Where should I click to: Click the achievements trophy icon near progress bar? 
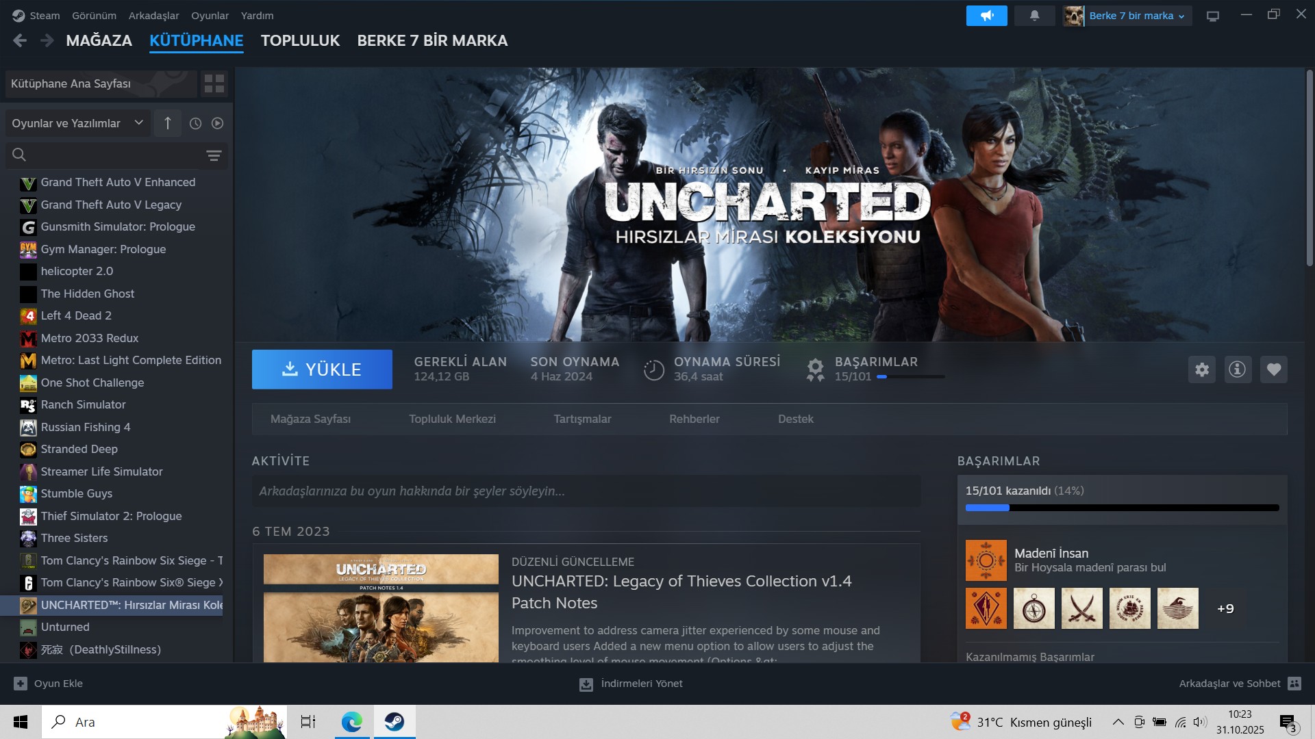[x=814, y=368]
